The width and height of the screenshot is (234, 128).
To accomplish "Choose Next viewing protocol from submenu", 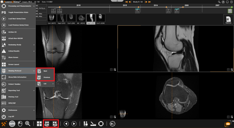I will point(45,71).
